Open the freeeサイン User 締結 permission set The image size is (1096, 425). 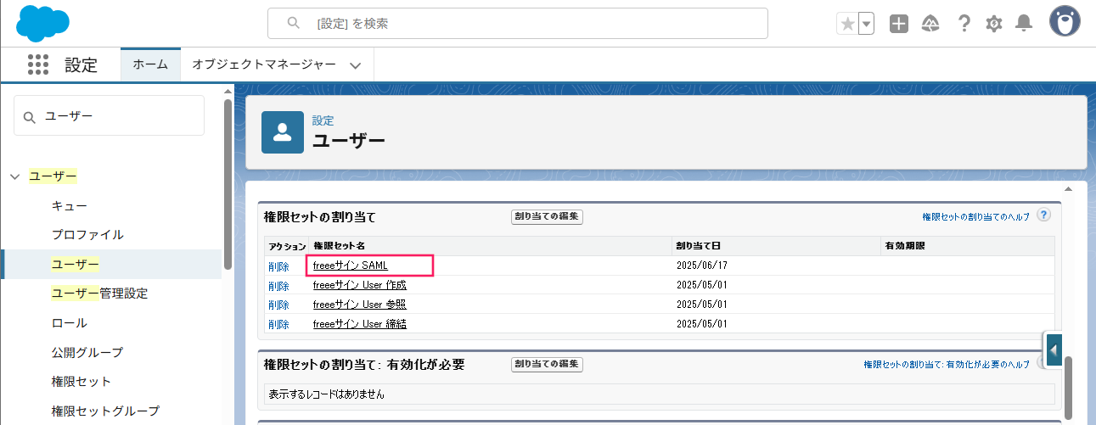click(x=360, y=324)
